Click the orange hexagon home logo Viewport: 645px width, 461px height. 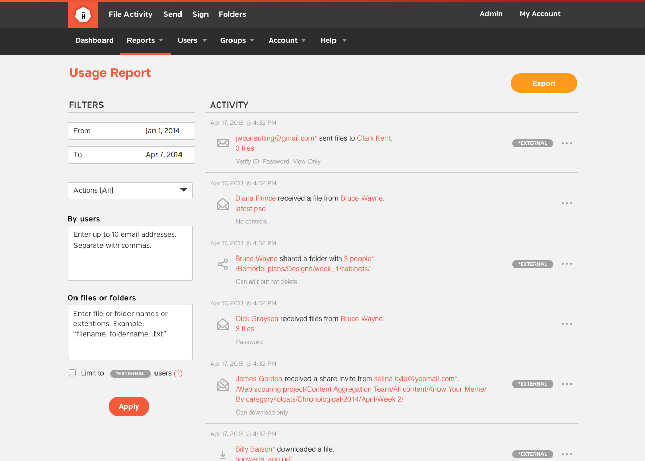pos(83,15)
